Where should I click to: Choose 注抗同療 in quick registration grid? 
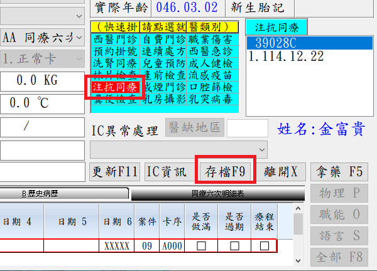click(x=114, y=87)
